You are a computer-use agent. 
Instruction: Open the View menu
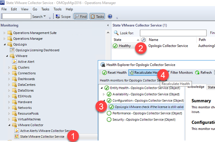click(x=25, y=9)
